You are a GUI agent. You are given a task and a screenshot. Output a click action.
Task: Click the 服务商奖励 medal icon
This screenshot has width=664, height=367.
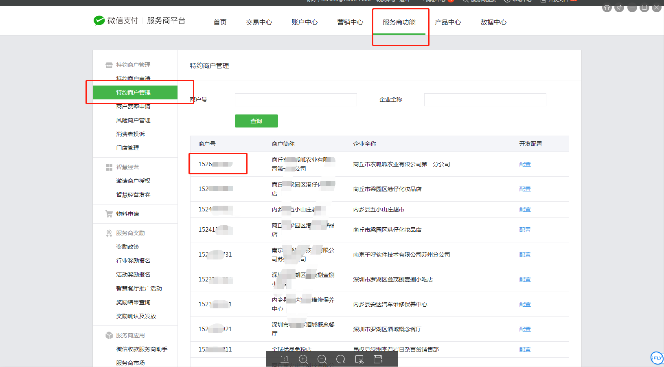109,233
